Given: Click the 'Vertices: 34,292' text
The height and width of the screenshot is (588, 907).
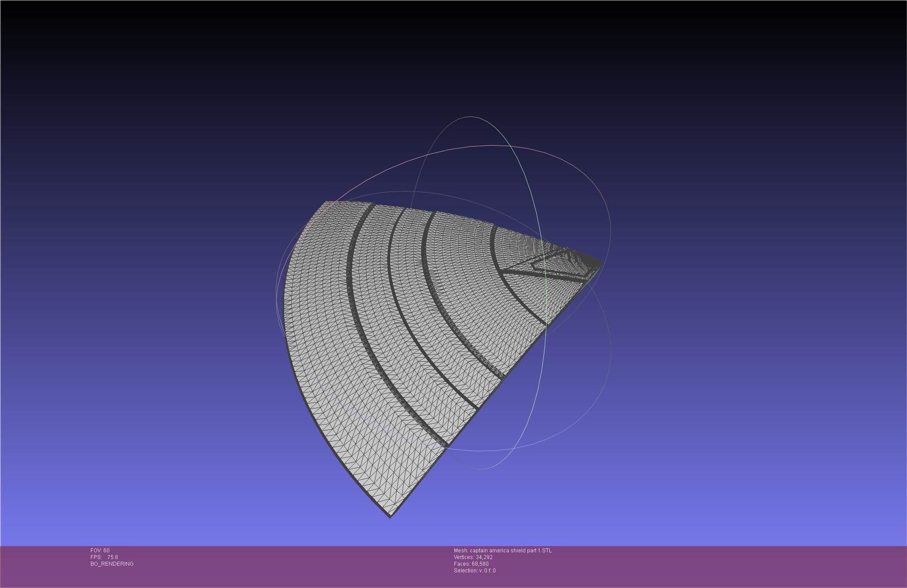Looking at the screenshot, I should pyautogui.click(x=473, y=557).
